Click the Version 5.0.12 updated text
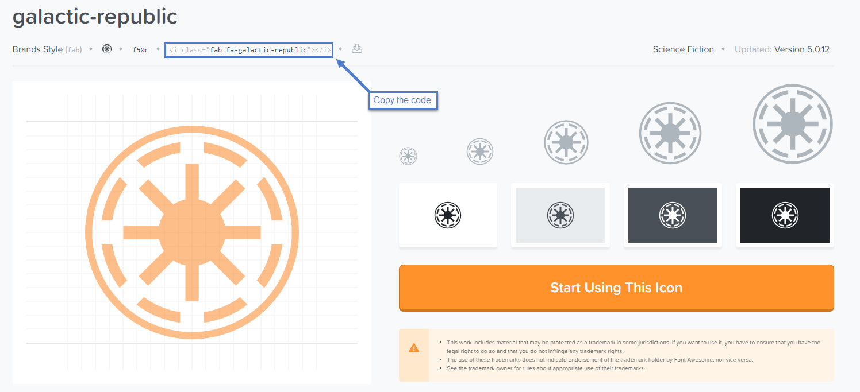 (x=802, y=49)
